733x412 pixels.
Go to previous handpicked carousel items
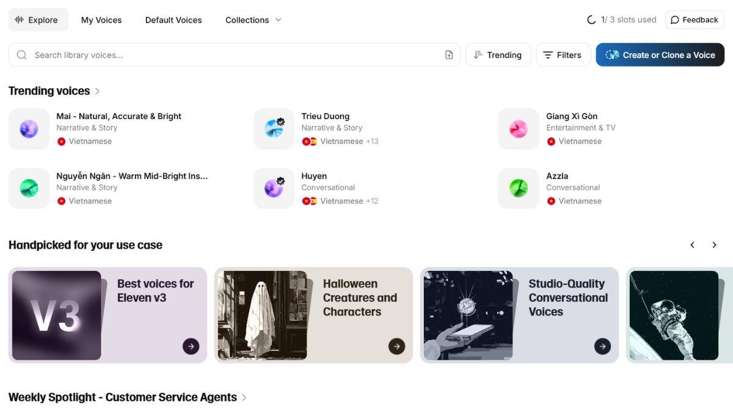click(x=692, y=245)
